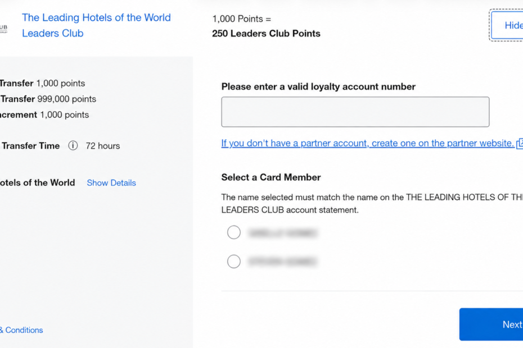The width and height of the screenshot is (523, 348).
Task: Click the first blurred card member name
Action: click(x=282, y=233)
